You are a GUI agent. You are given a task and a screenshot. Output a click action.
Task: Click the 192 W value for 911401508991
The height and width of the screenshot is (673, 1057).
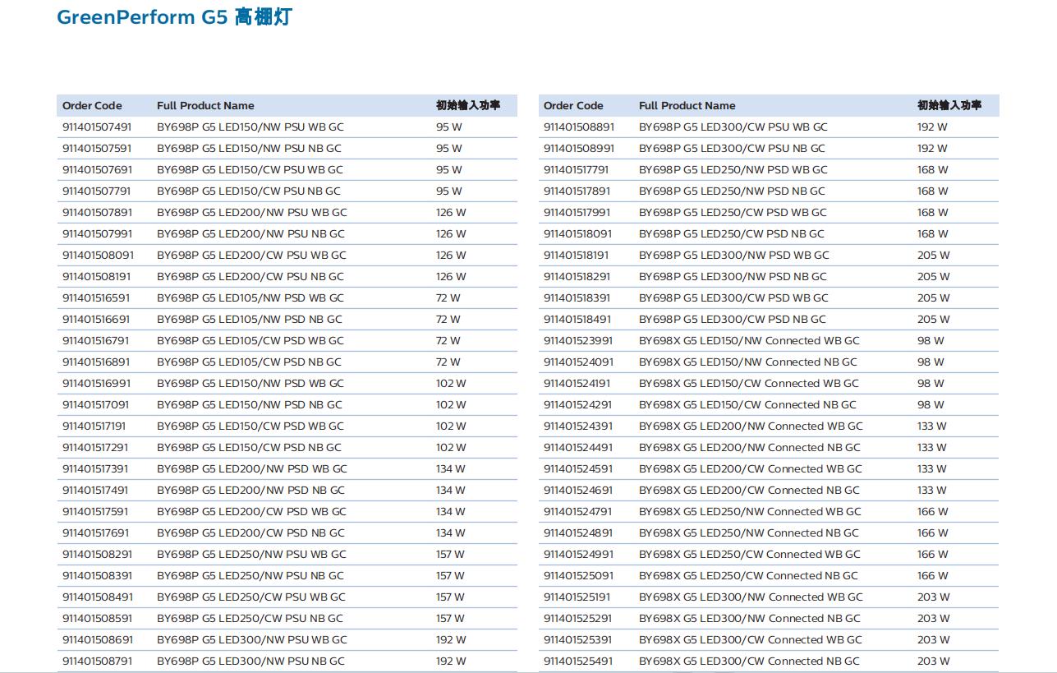coord(932,149)
